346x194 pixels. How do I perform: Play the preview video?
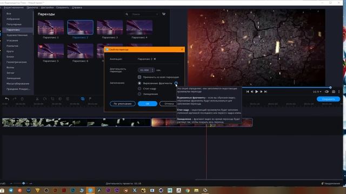[257, 92]
